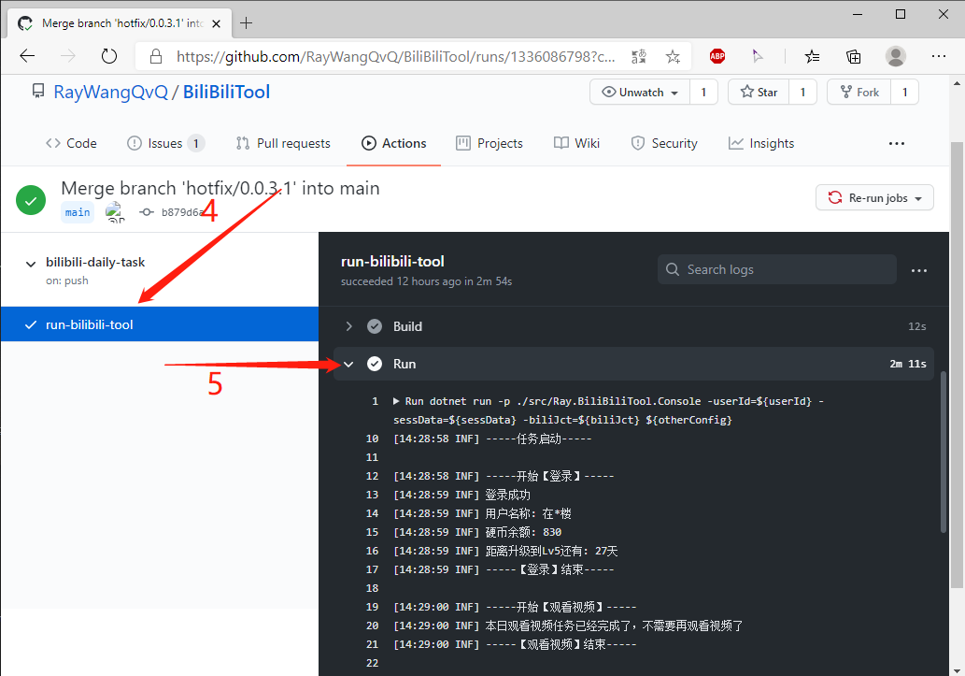
Task: Open the Unwatch dropdown
Action: (640, 92)
